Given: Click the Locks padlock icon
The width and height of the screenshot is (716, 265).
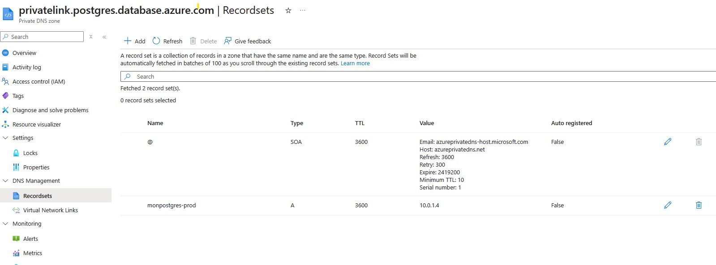Looking at the screenshot, I should click(16, 153).
